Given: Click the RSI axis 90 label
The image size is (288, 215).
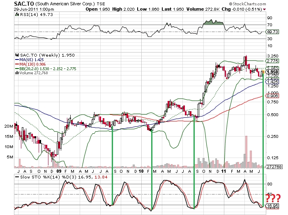Looking at the screenshot, I should [x=270, y=18].
